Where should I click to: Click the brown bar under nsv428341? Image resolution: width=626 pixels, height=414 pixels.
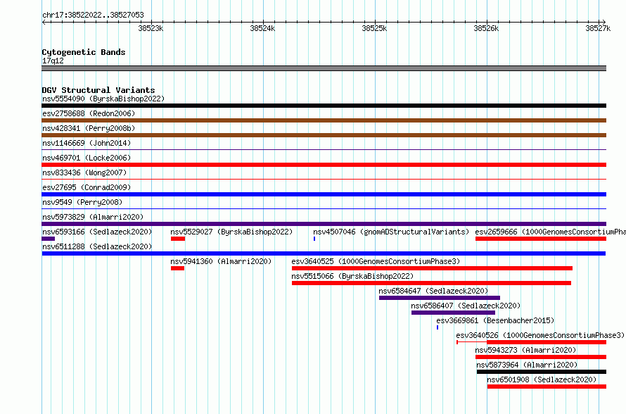click(x=324, y=135)
